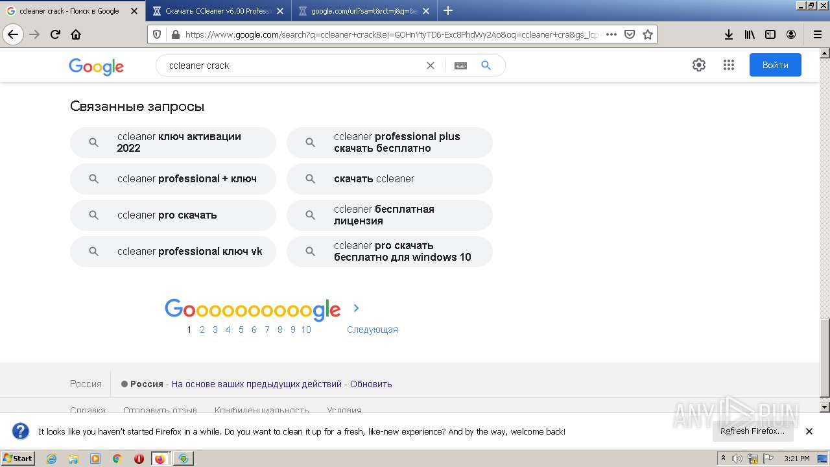Open volume control in system tray

pos(737,459)
